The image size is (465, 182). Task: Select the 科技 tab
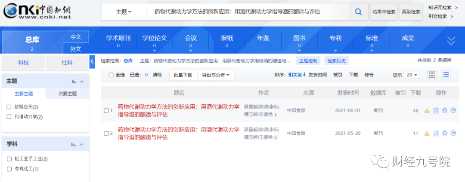[23, 63]
